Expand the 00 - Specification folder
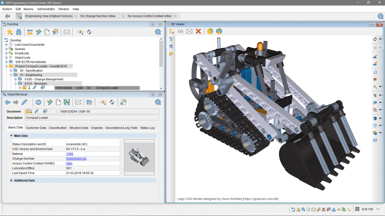 pyautogui.click(x=11, y=71)
